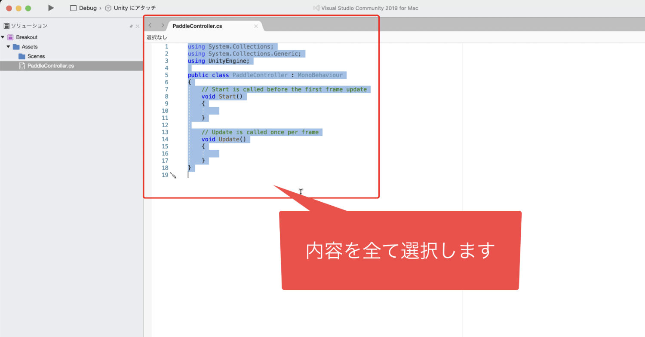Select the Assets folder
This screenshot has height=337, width=645.
click(x=30, y=47)
